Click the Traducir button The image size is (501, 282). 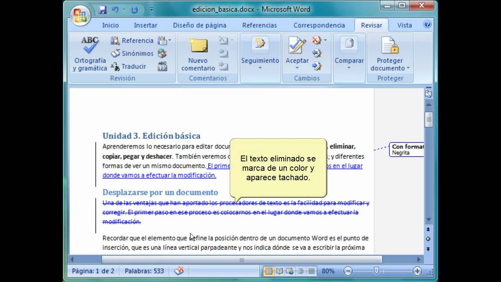(x=128, y=66)
